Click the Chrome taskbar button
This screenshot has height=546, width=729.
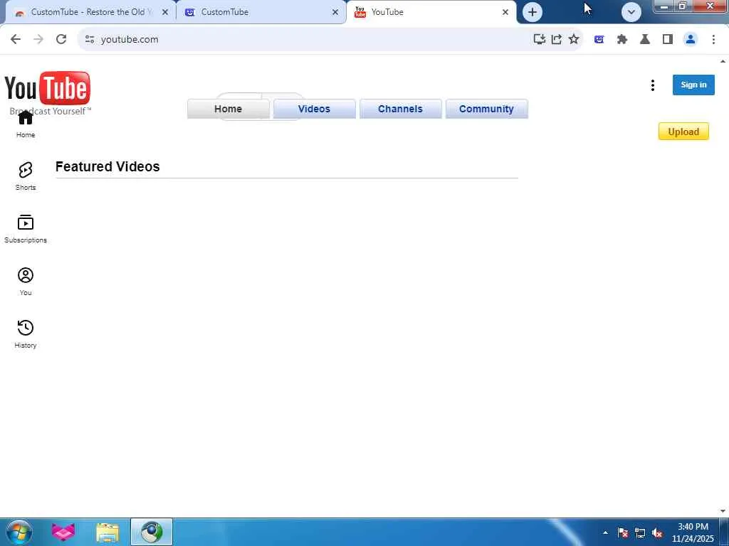[152, 532]
